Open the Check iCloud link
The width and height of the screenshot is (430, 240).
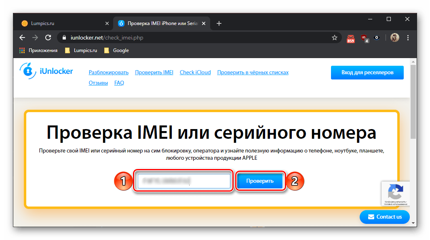point(195,73)
